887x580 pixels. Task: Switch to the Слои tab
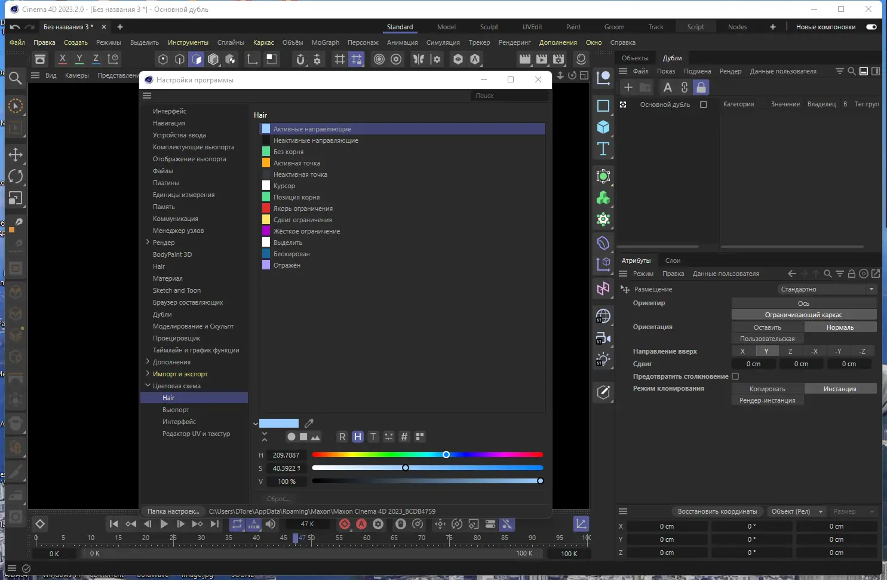coord(673,260)
